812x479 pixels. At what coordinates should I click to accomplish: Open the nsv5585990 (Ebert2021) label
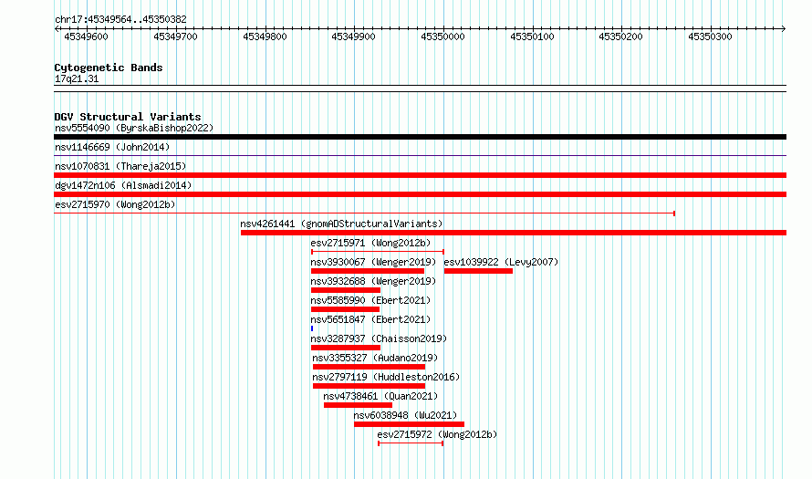coord(370,300)
